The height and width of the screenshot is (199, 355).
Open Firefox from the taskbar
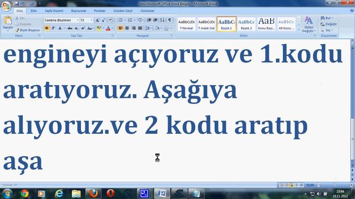[93, 193]
